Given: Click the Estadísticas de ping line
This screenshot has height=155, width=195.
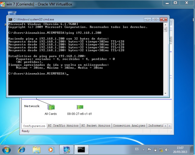Looking at the screenshot, I should 47,56.
